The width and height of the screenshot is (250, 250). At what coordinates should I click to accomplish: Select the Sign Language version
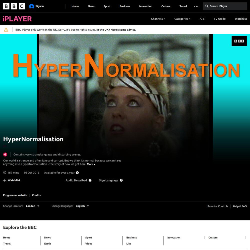108,180
